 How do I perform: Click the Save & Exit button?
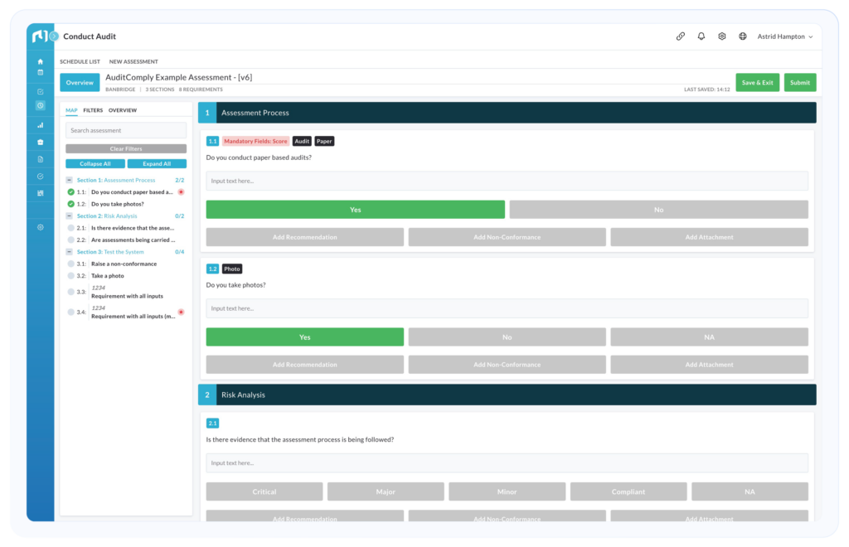pos(757,83)
